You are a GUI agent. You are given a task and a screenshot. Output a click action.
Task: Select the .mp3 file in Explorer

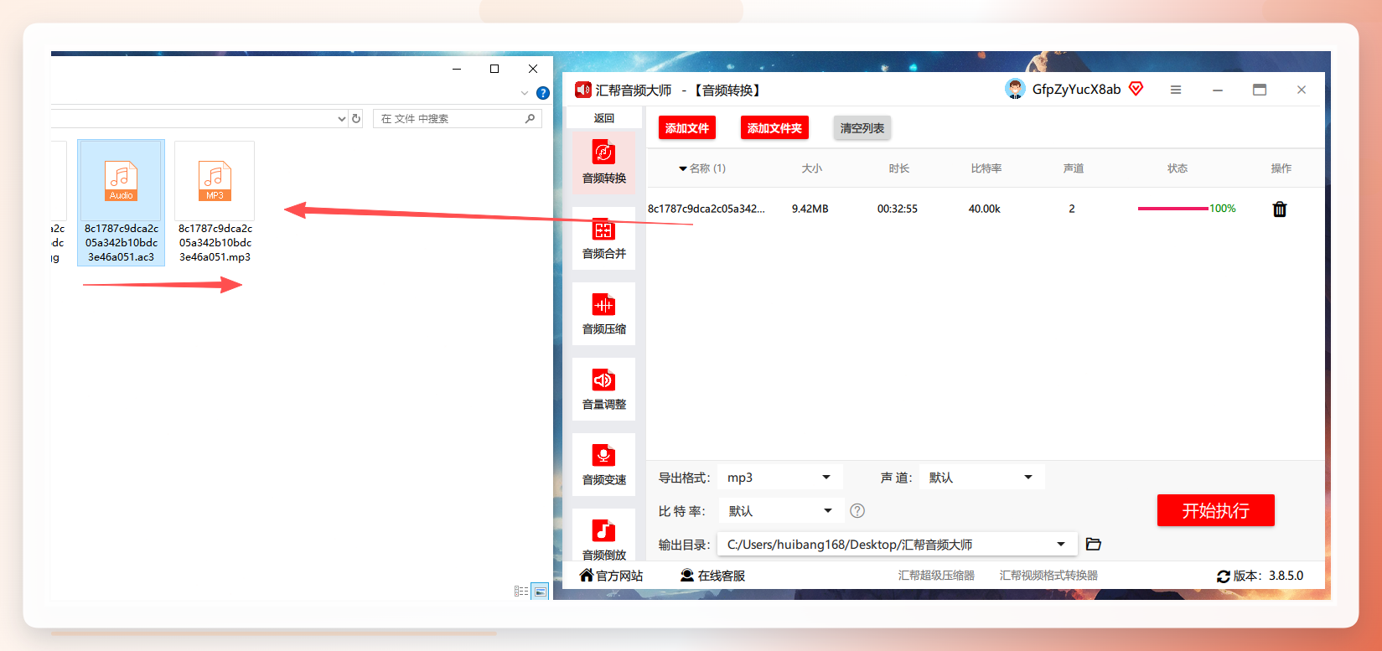click(215, 203)
